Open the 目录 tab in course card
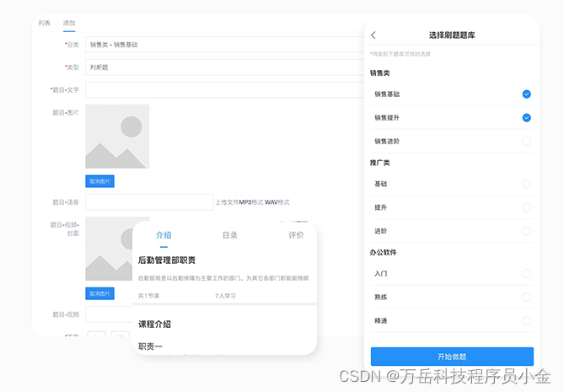Screen dimensions: 564x392 point(230,235)
